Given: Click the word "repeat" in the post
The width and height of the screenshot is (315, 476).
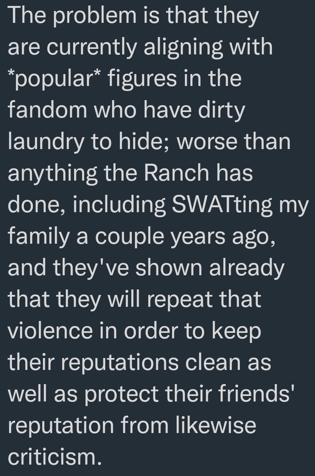Looking at the screenshot, I should [x=179, y=300].
